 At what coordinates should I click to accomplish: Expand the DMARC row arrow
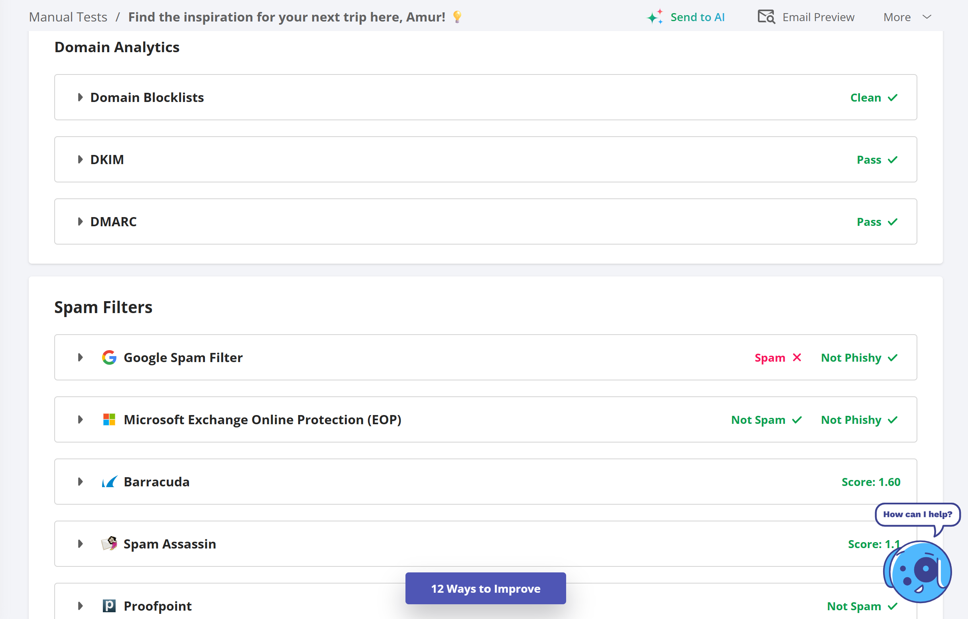pos(80,221)
